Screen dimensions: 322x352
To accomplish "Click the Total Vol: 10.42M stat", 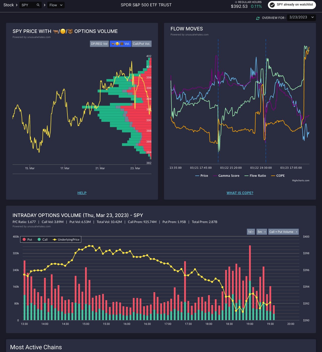I will coord(109,222).
